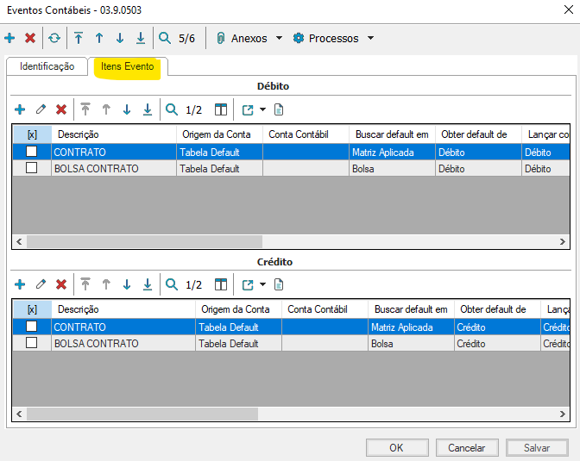Check BOLSA CONTRATO checkbox in Débito grid
This screenshot has width=580, height=461.
[31, 168]
